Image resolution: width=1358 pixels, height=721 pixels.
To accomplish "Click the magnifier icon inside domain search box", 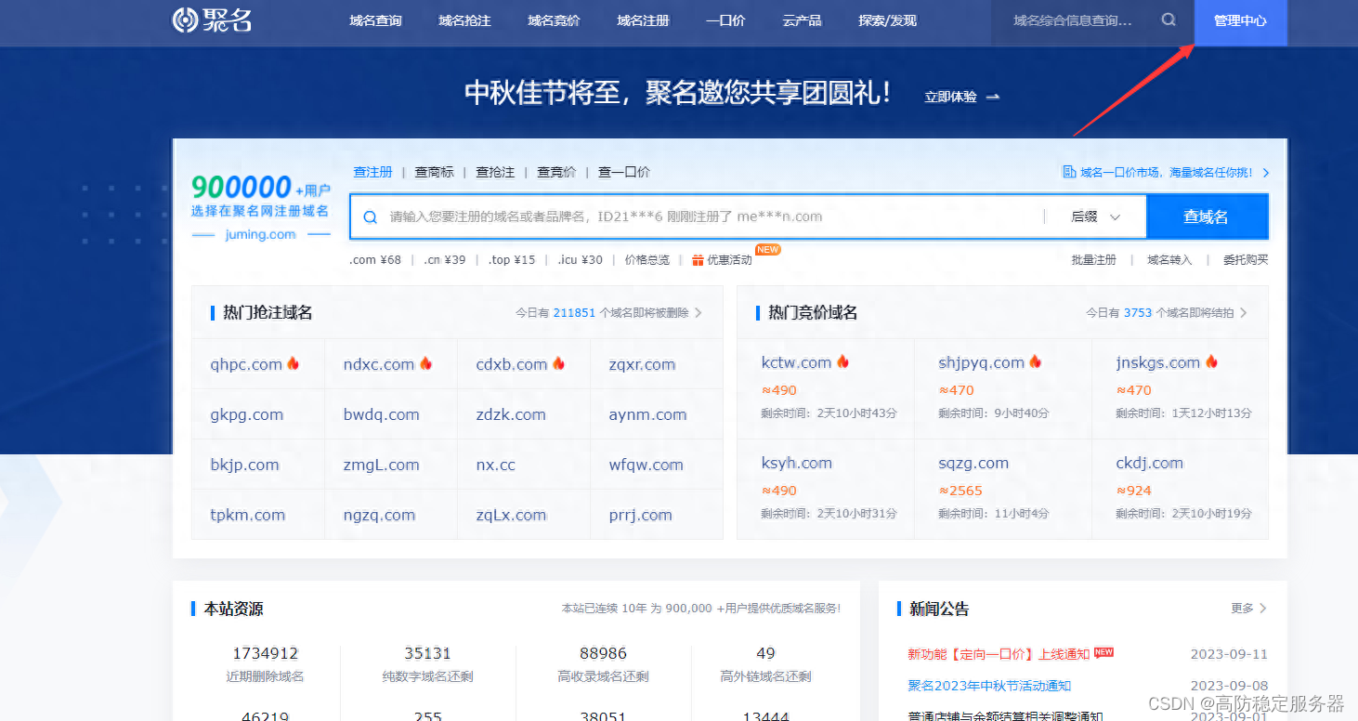I will (370, 217).
